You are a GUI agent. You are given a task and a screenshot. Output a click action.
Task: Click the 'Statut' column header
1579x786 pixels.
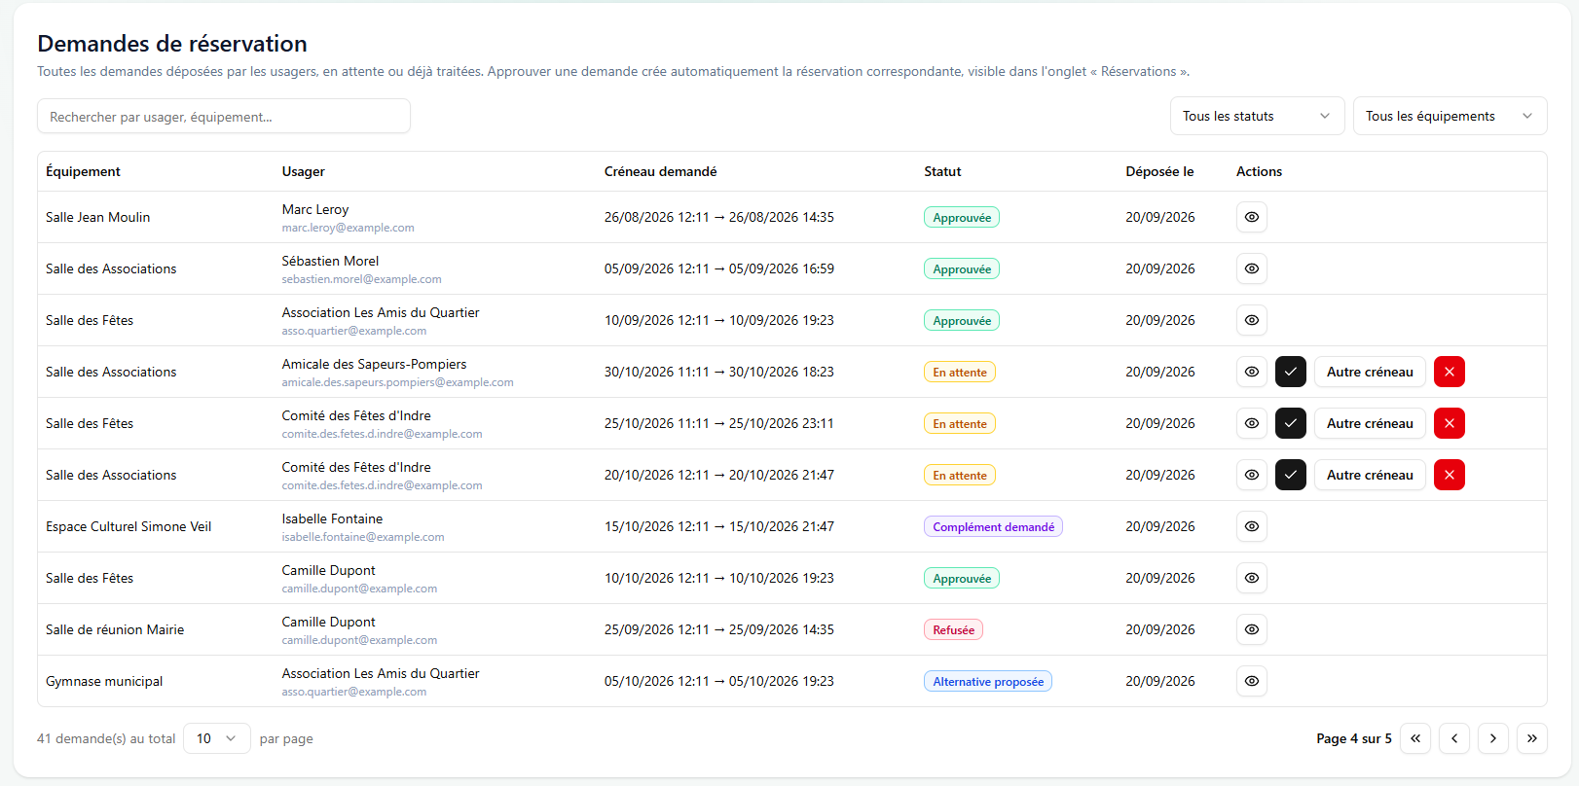[942, 171]
